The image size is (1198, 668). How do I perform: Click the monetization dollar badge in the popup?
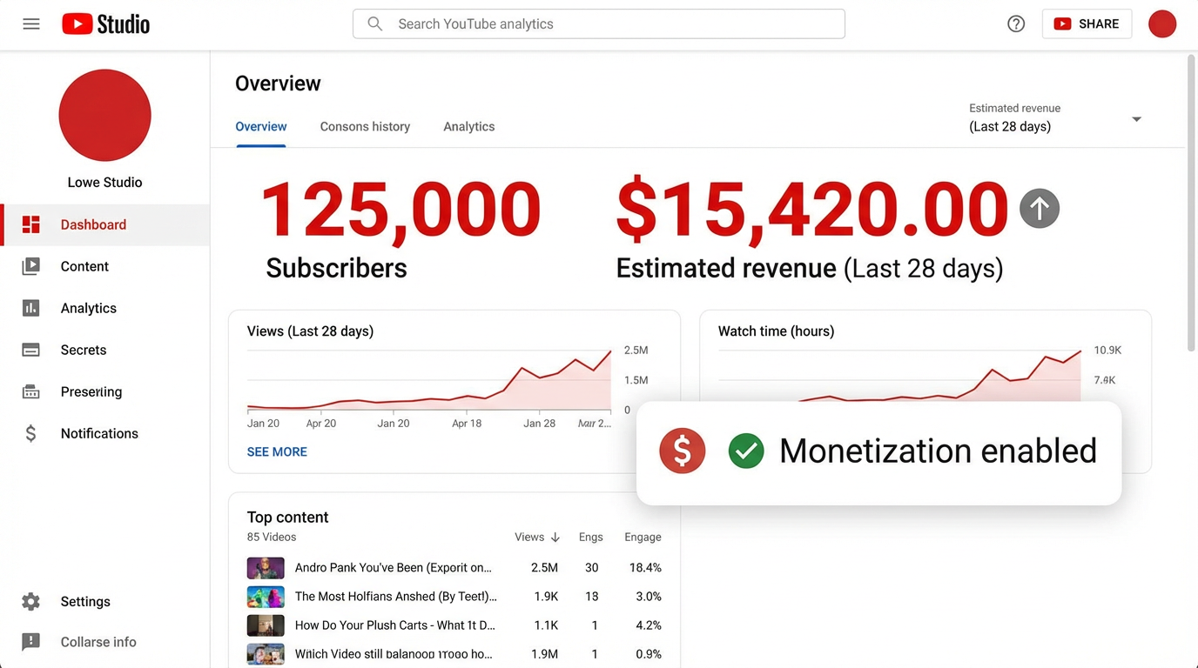point(682,451)
